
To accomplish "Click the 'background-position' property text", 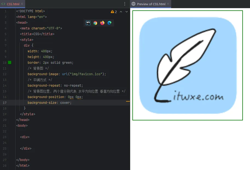I will 46,97.
